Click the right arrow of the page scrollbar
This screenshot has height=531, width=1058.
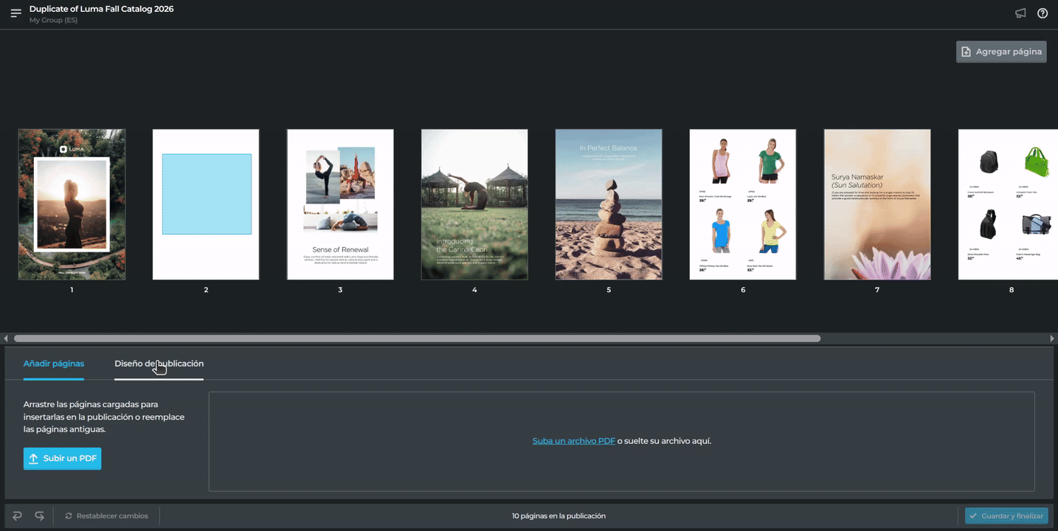point(1052,339)
